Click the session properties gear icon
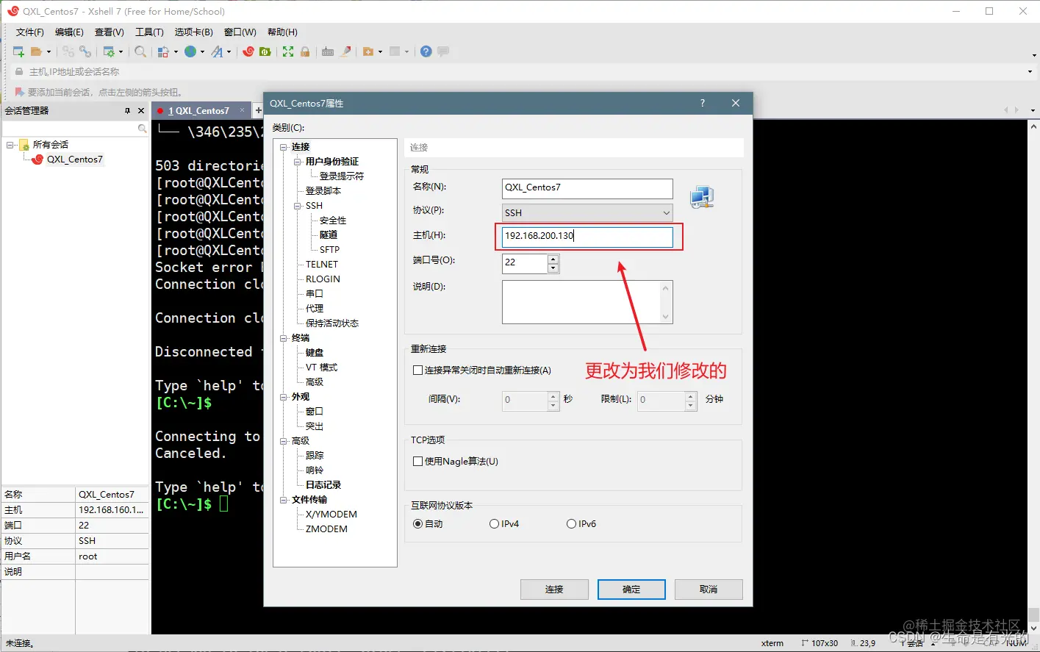The width and height of the screenshot is (1040, 652). [108, 51]
